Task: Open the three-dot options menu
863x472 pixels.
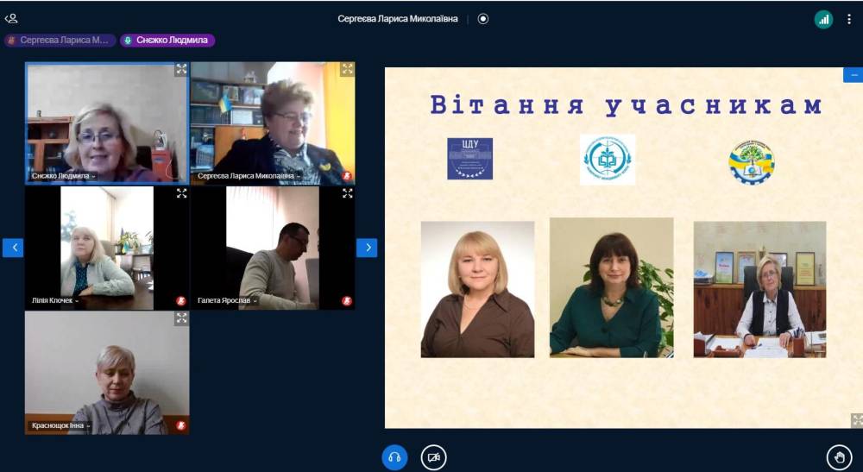Action: coord(849,19)
